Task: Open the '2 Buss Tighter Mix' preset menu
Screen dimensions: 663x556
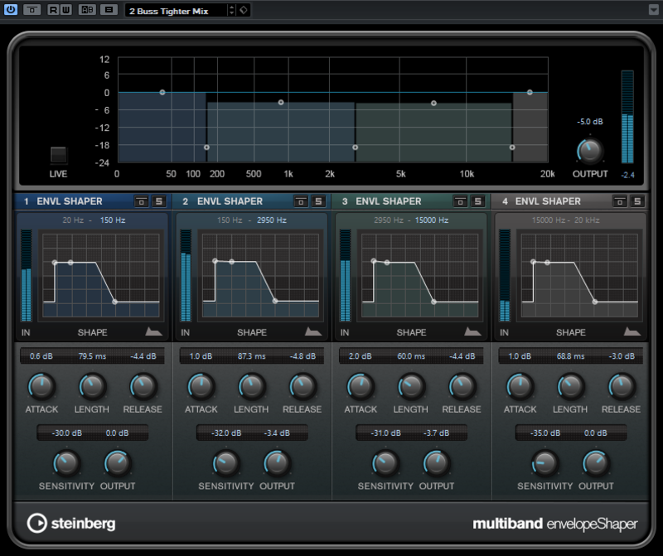Action: (x=176, y=11)
